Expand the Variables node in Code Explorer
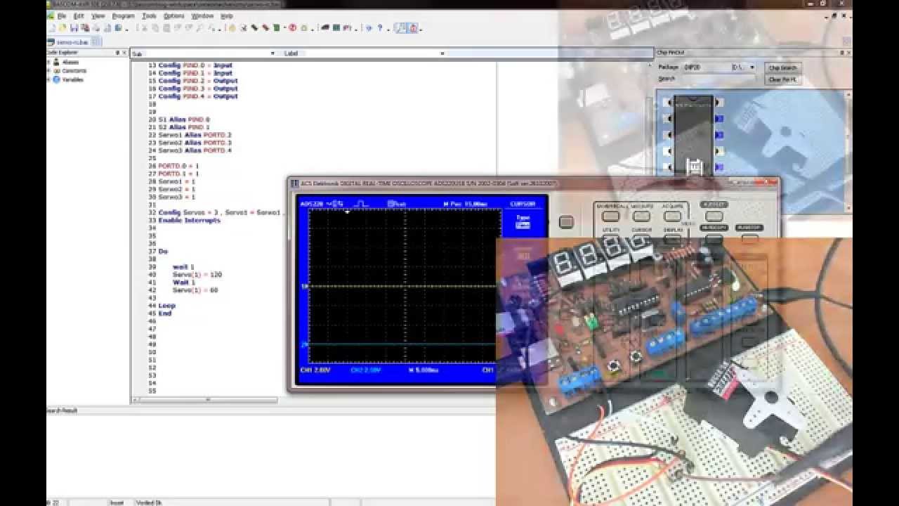Image resolution: width=899 pixels, height=506 pixels. (48, 79)
